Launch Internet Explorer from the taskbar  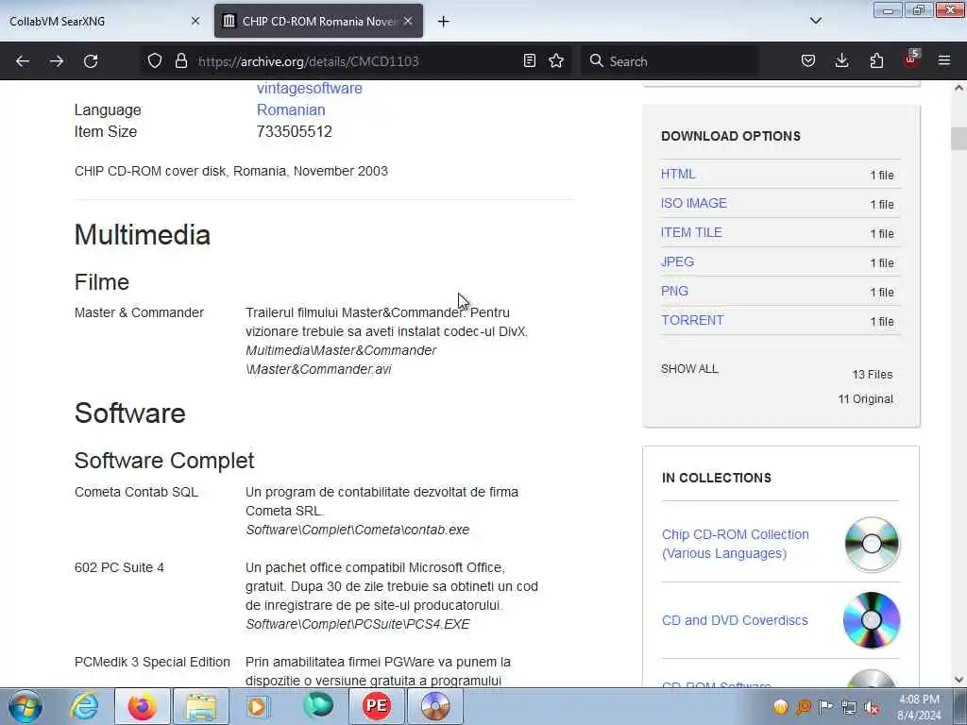pyautogui.click(x=84, y=706)
